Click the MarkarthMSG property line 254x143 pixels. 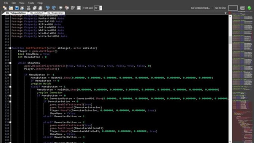tap(38, 18)
